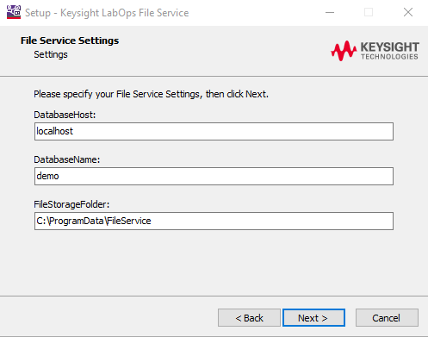The height and width of the screenshot is (337, 428).
Task: Focus the DatabaseHost input field
Action: [214, 132]
